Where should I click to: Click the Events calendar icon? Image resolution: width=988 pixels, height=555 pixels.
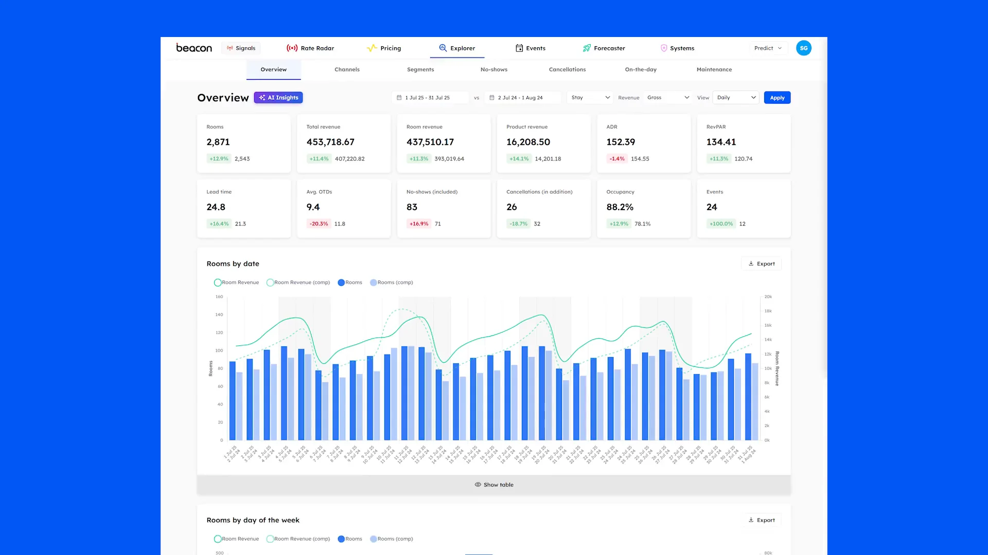point(519,48)
